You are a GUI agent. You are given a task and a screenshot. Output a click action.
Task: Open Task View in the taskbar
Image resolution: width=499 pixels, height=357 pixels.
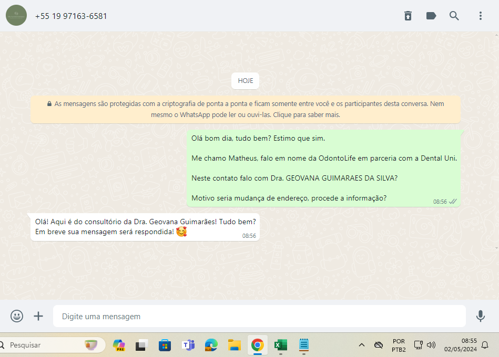pyautogui.click(x=142, y=345)
